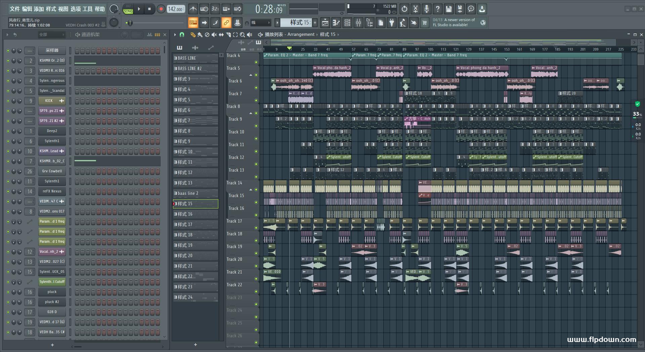
Task: Open the piano roll view icon
Action: point(336,23)
